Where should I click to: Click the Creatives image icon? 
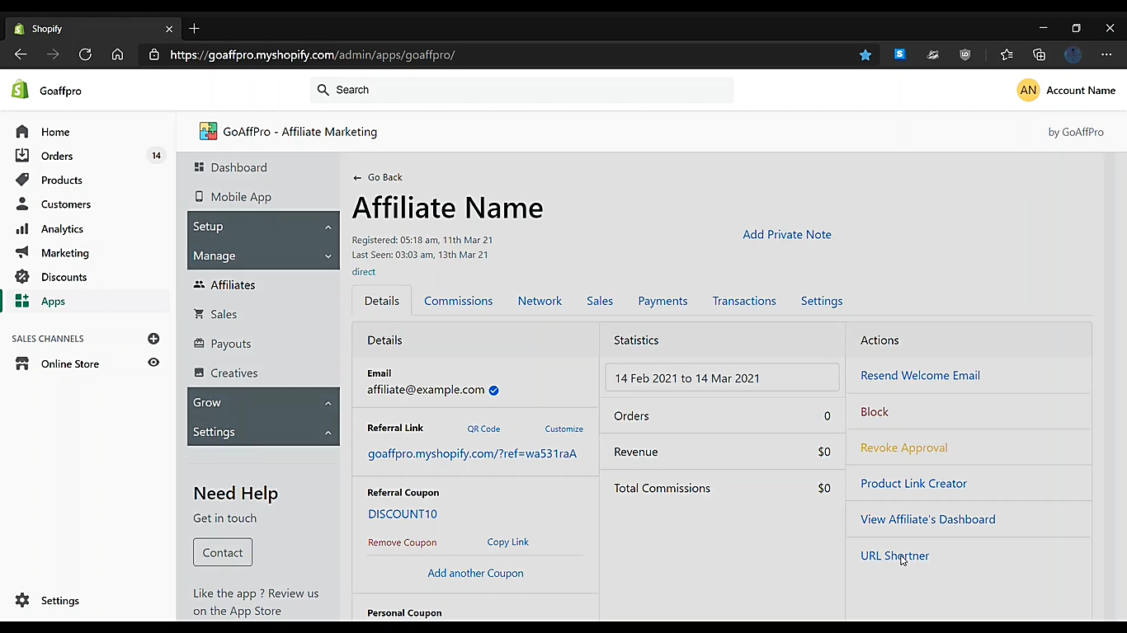point(199,373)
